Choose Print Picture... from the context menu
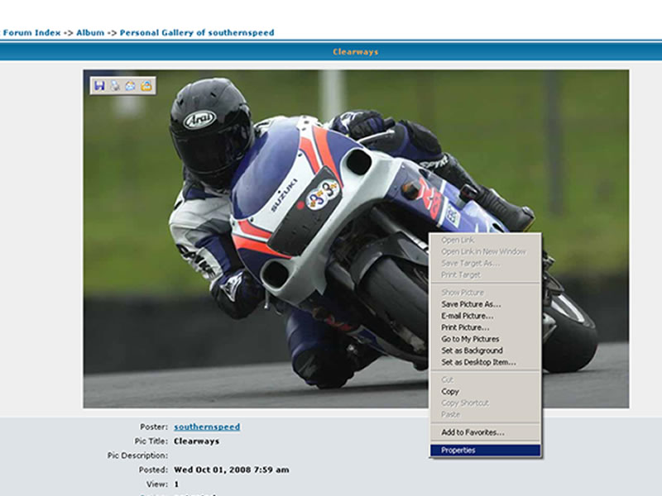Viewport: 662px width, 496px height. (x=464, y=327)
